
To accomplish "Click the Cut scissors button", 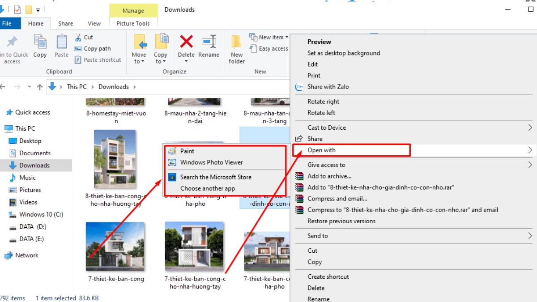I will coord(84,37).
